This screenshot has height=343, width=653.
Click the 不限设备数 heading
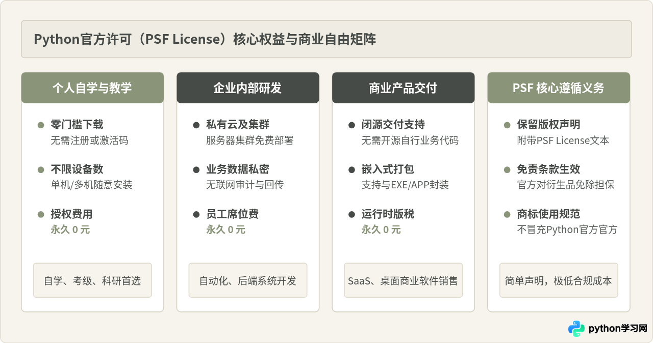tap(77, 169)
